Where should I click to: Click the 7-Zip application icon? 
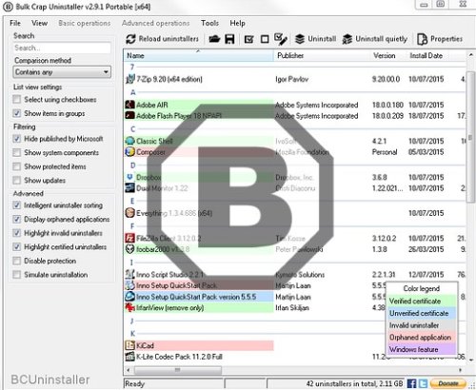(x=130, y=79)
